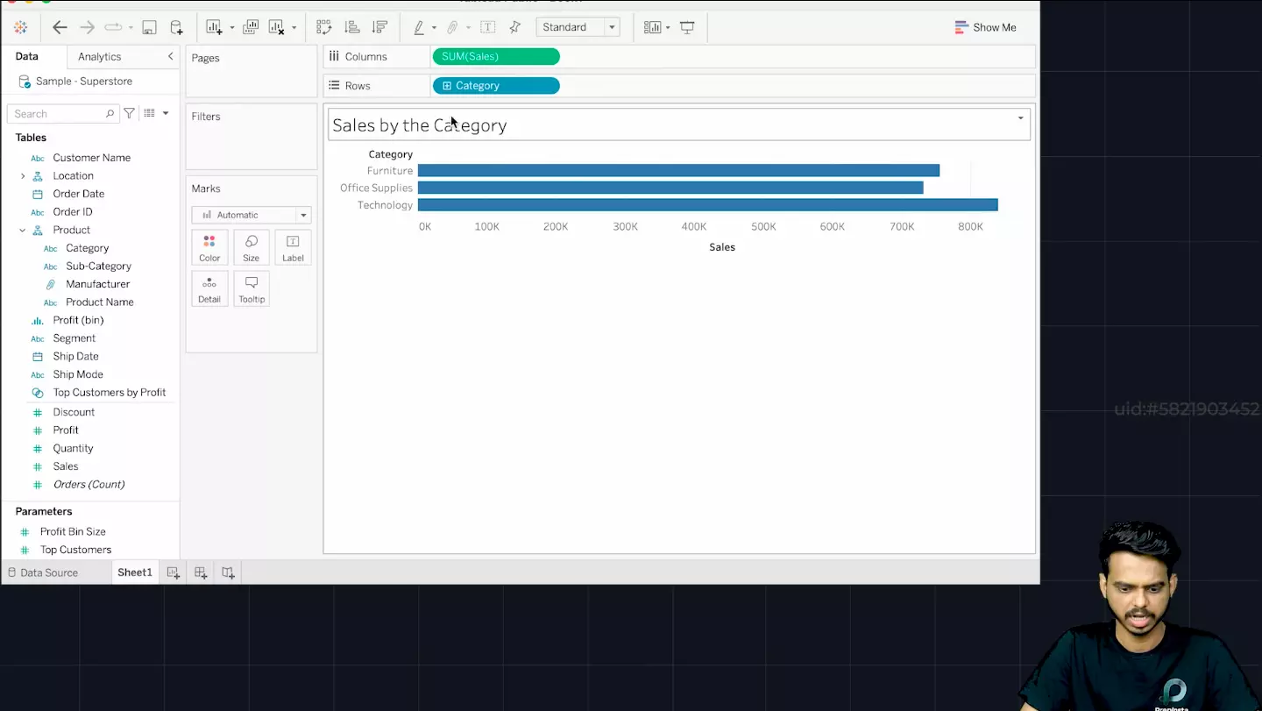The height and width of the screenshot is (711, 1262).
Task: Expand the Location hierarchy
Action: click(23, 176)
